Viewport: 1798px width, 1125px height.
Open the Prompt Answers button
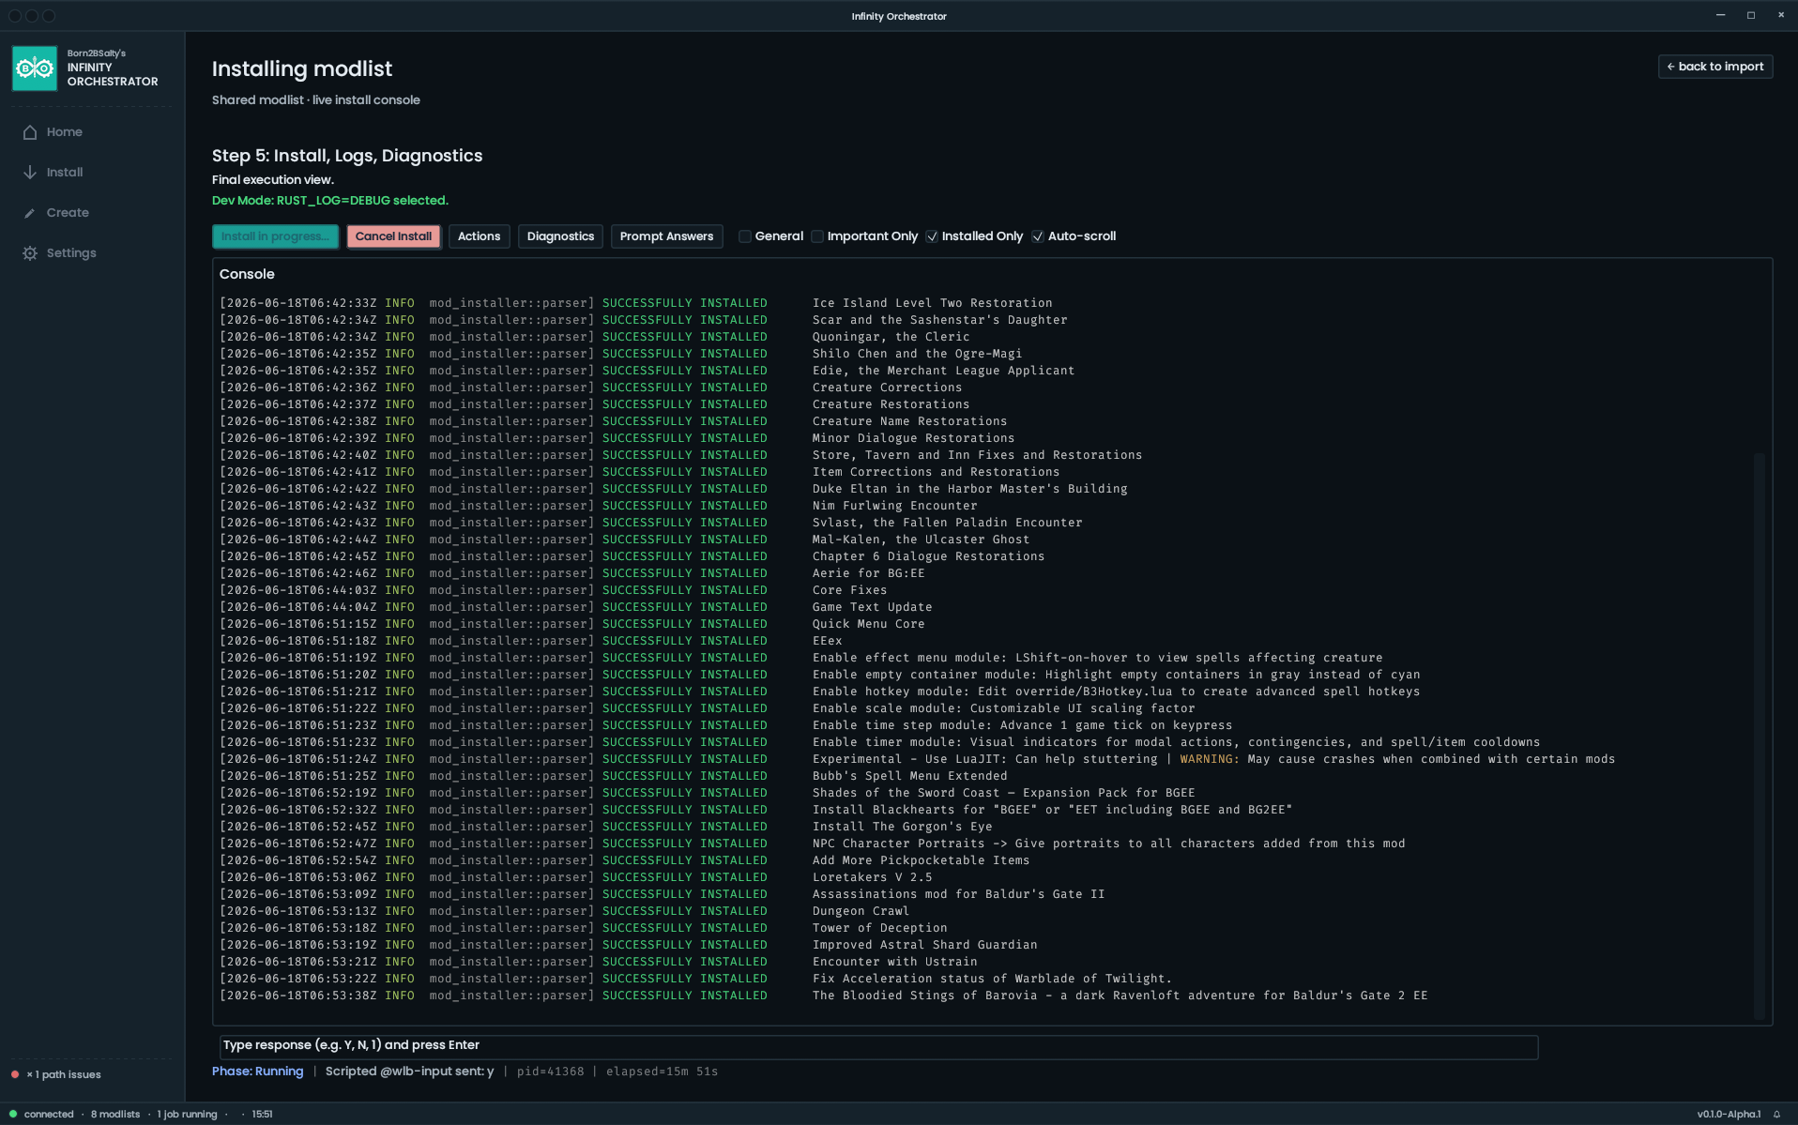(666, 236)
